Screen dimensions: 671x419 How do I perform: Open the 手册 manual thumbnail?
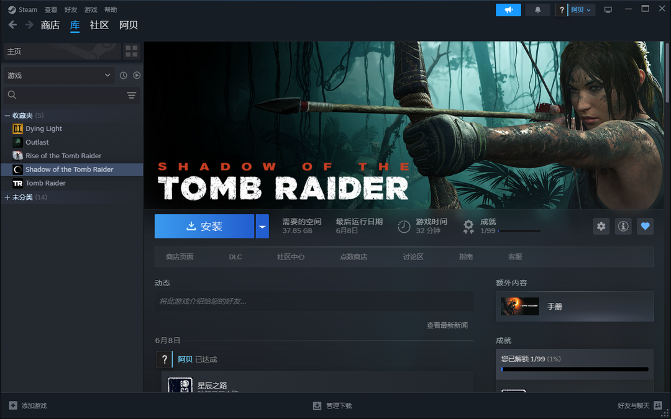coord(519,307)
